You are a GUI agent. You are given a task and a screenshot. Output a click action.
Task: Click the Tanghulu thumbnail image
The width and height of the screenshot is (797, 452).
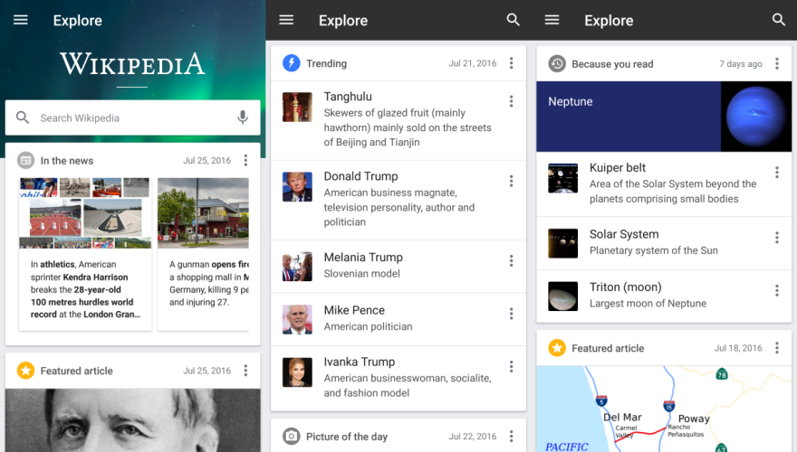[x=297, y=107]
